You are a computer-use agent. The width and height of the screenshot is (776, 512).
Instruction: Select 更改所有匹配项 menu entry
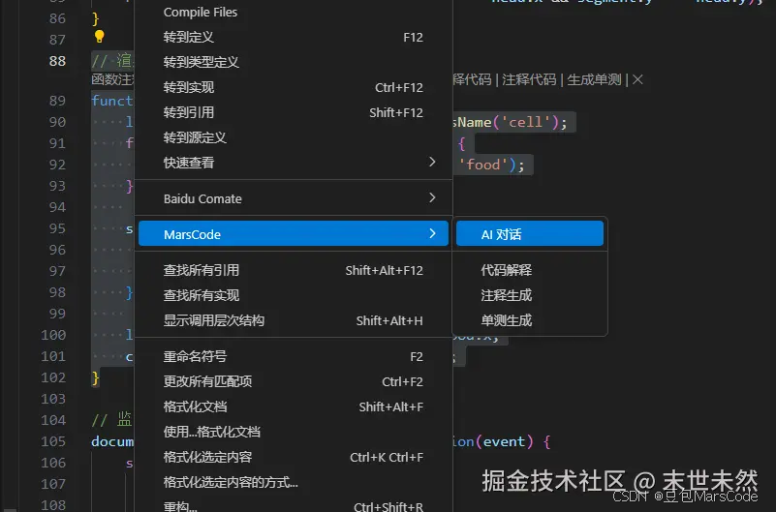click(x=294, y=381)
